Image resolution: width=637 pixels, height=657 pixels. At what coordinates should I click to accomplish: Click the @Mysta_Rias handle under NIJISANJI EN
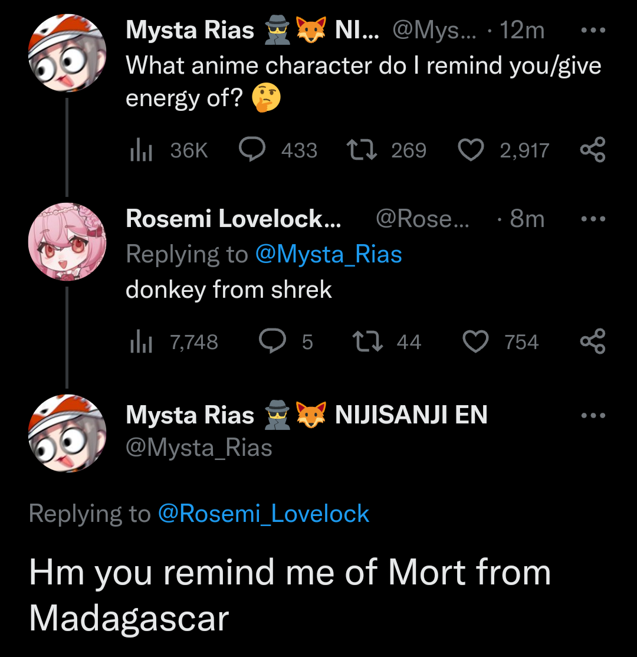(x=199, y=448)
